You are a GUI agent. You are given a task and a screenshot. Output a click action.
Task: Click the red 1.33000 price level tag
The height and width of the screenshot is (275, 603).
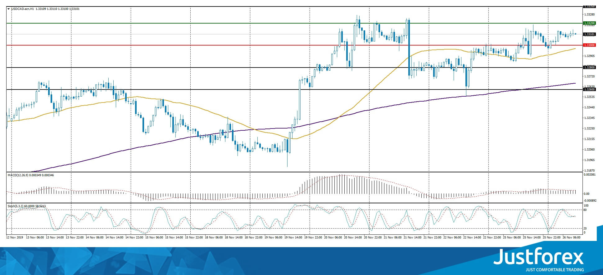point(589,45)
